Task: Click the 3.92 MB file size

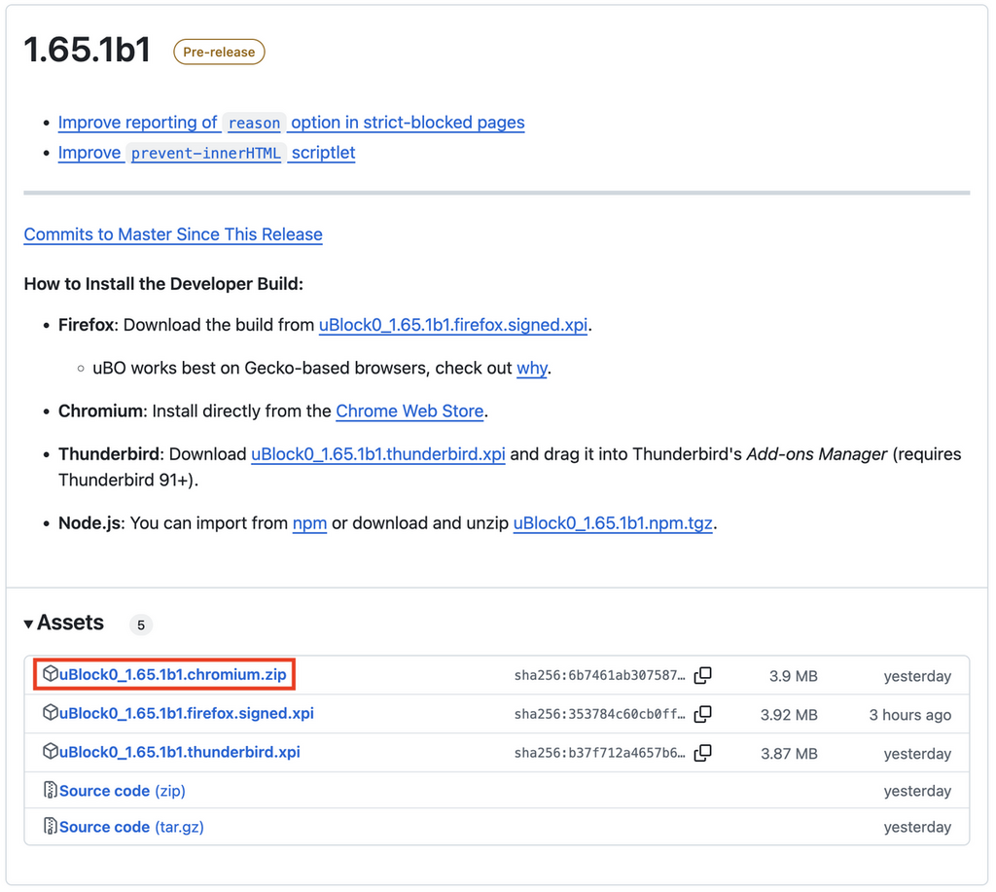Action: tap(789, 715)
